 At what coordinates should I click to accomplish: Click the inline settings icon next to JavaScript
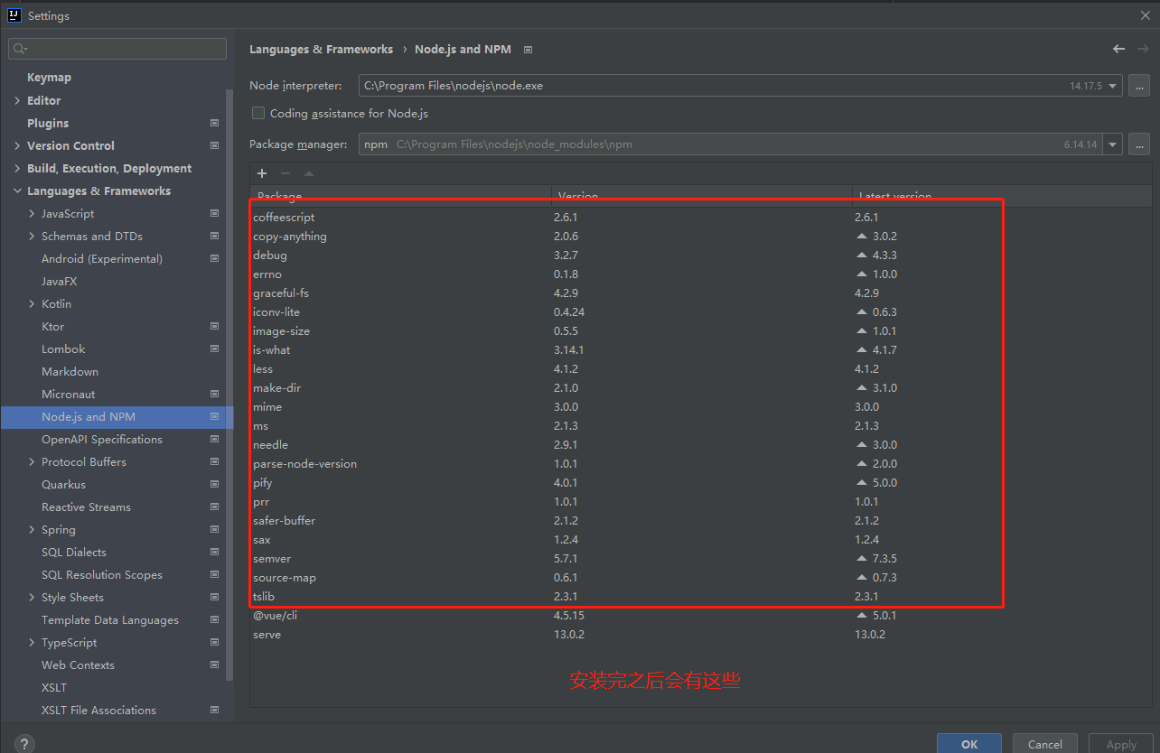(x=214, y=213)
